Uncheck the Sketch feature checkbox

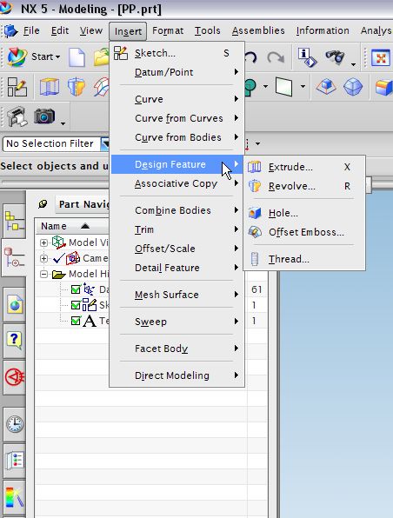tap(76, 304)
